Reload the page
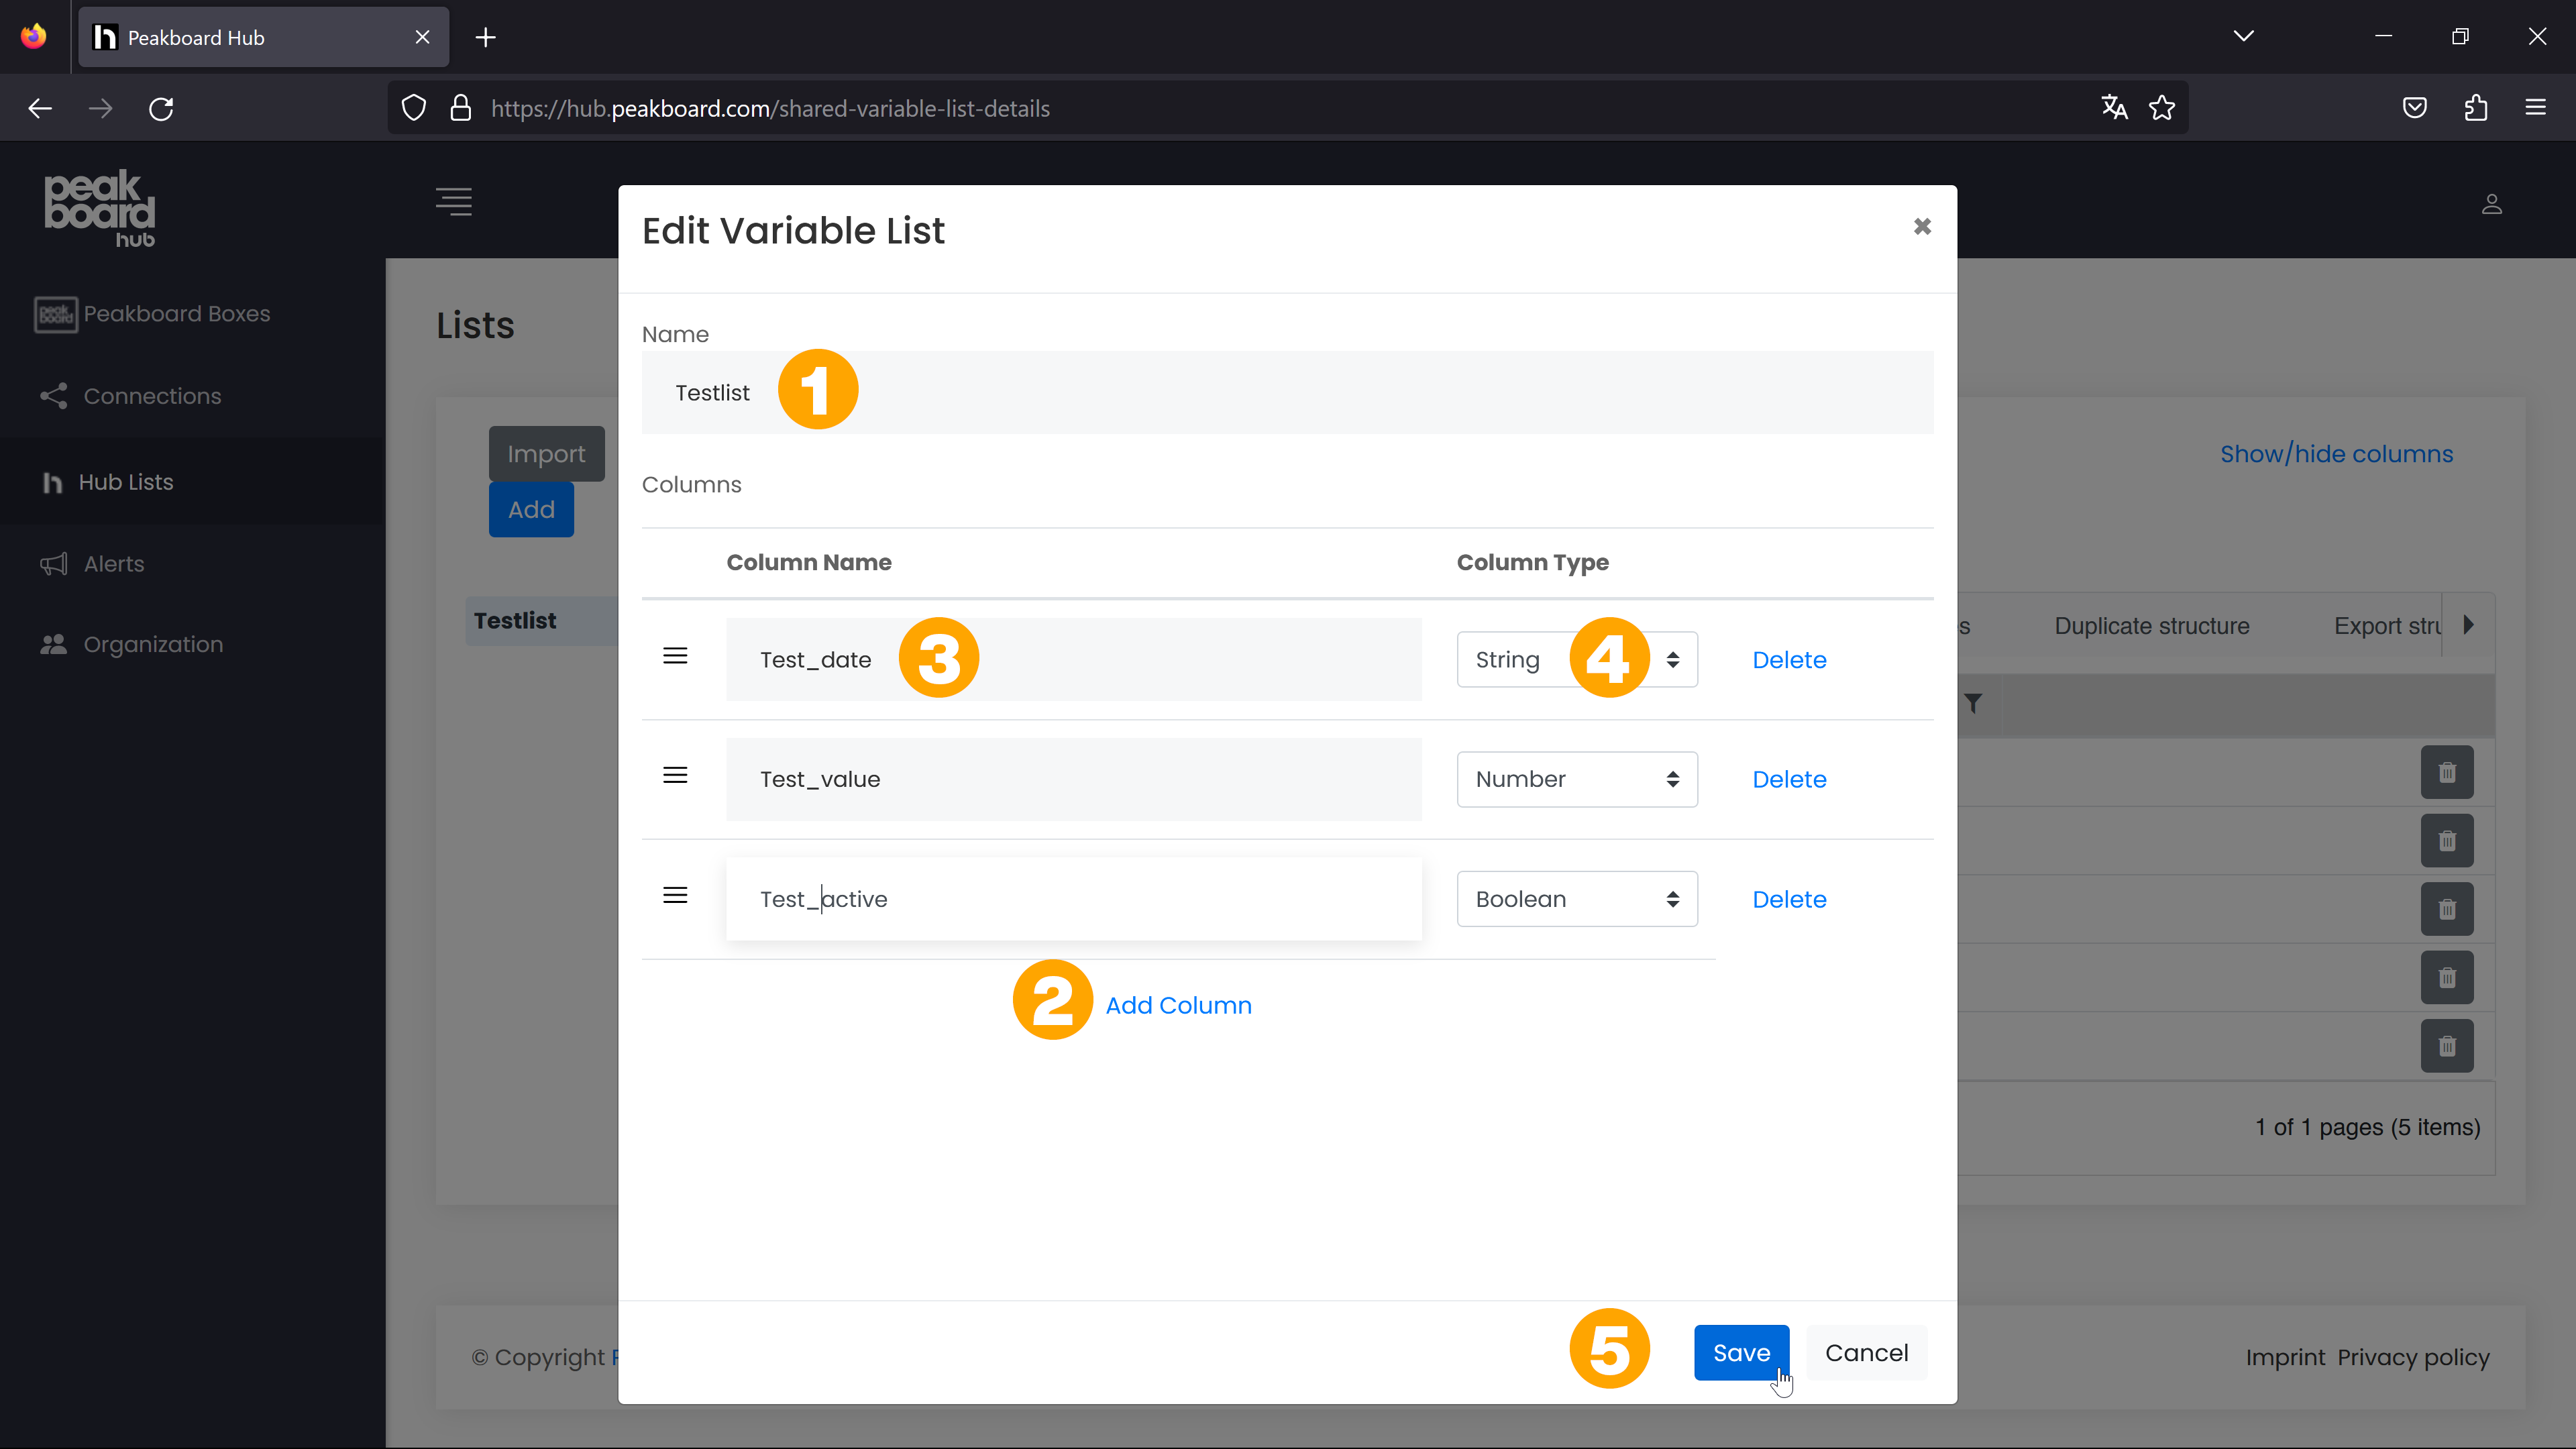This screenshot has height=1449, width=2576. pos(161,108)
